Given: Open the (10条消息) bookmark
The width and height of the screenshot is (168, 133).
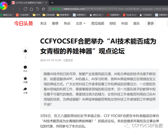Looking at the screenshot, I should coord(23,15).
